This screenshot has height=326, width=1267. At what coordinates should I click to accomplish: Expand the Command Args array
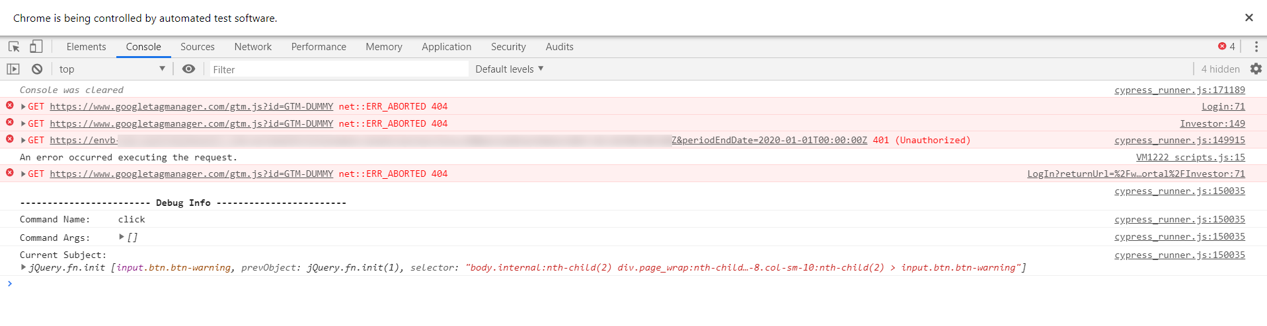[122, 237]
